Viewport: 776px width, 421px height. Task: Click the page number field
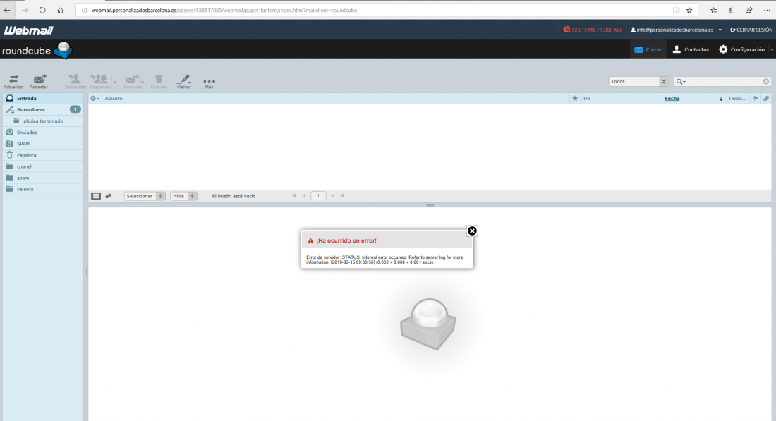pos(318,196)
